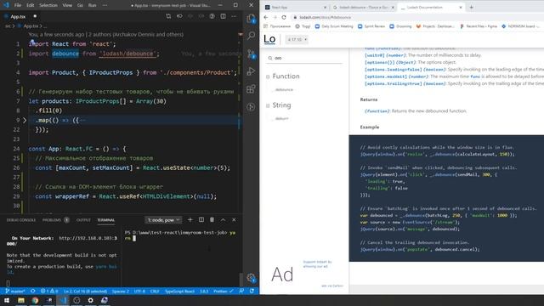Open the Search view in VS Code activity bar

tap(251, 36)
